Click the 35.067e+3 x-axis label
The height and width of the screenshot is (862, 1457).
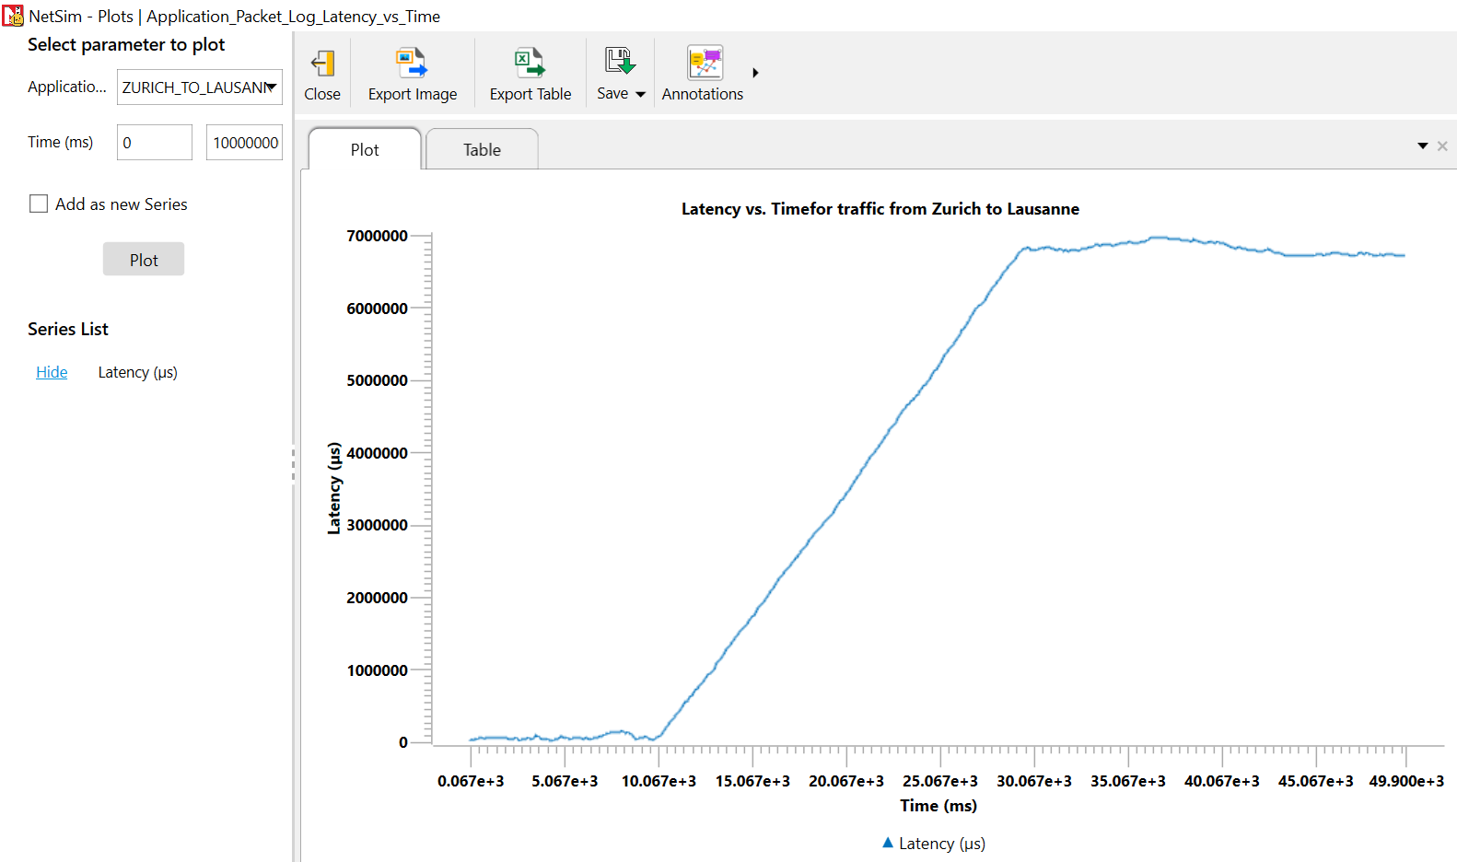tap(1128, 781)
